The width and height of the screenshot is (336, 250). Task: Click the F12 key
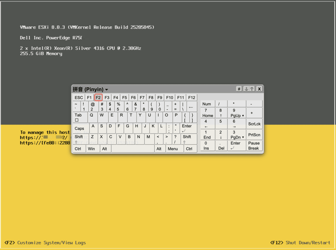pyautogui.click(x=192, y=97)
